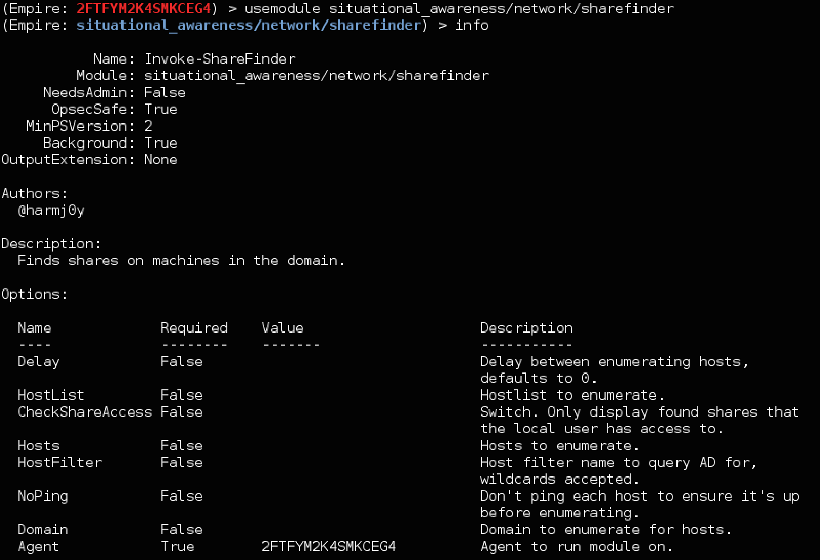
Task: Click the Domain option row name
Action: click(43, 530)
